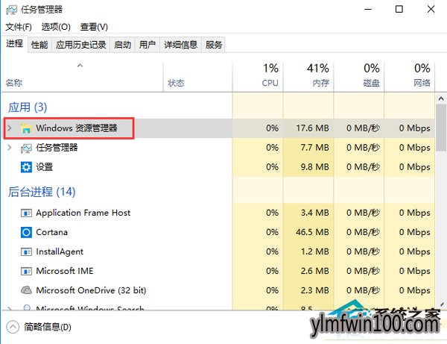Expand the Windows 资源管理器 row
The height and width of the screenshot is (344, 447).
[10, 128]
